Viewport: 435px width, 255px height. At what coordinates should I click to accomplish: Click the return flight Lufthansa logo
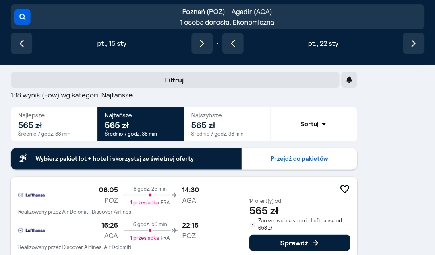[x=31, y=230]
